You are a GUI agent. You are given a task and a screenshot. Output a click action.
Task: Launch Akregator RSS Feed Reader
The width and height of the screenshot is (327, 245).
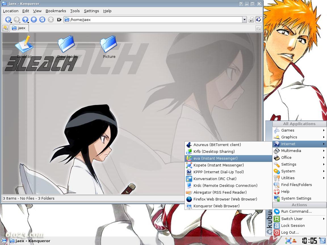pos(228,192)
